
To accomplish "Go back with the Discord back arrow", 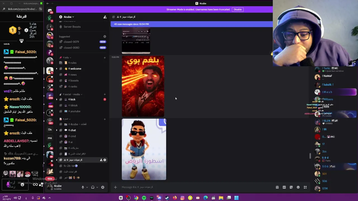I will [x=48, y=3].
